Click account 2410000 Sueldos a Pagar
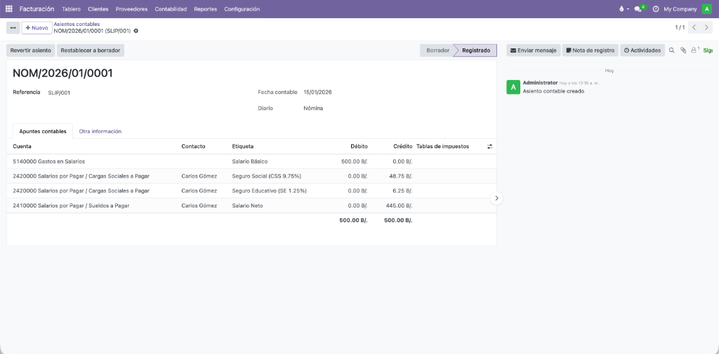The height and width of the screenshot is (354, 719). click(71, 206)
